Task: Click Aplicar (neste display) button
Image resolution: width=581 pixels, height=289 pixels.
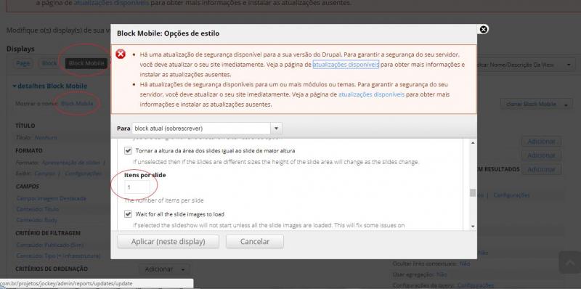Action: click(168, 242)
